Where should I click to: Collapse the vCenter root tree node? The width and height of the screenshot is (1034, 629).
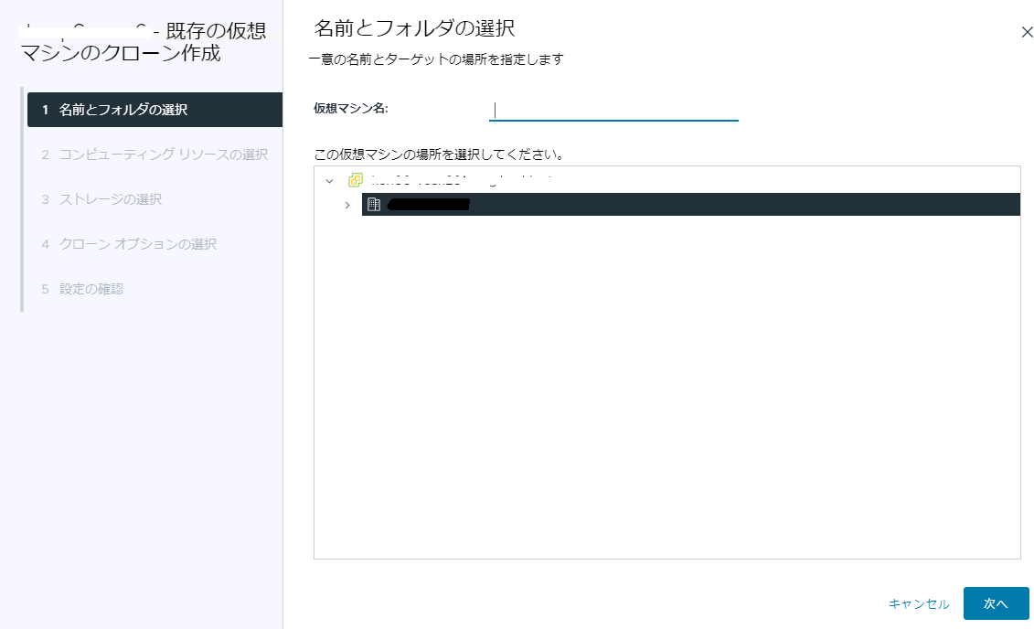pyautogui.click(x=330, y=181)
